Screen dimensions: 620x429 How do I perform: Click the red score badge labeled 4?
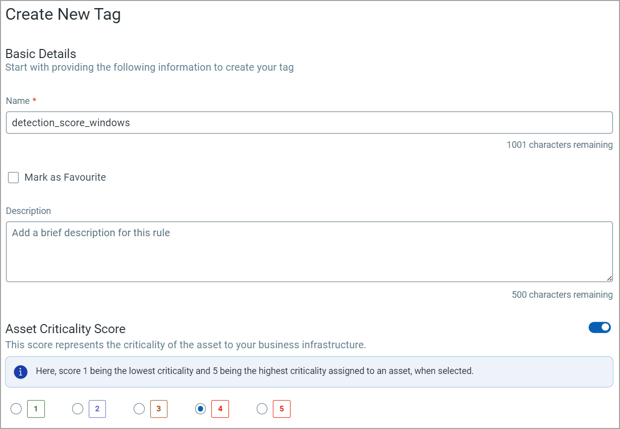(x=220, y=409)
